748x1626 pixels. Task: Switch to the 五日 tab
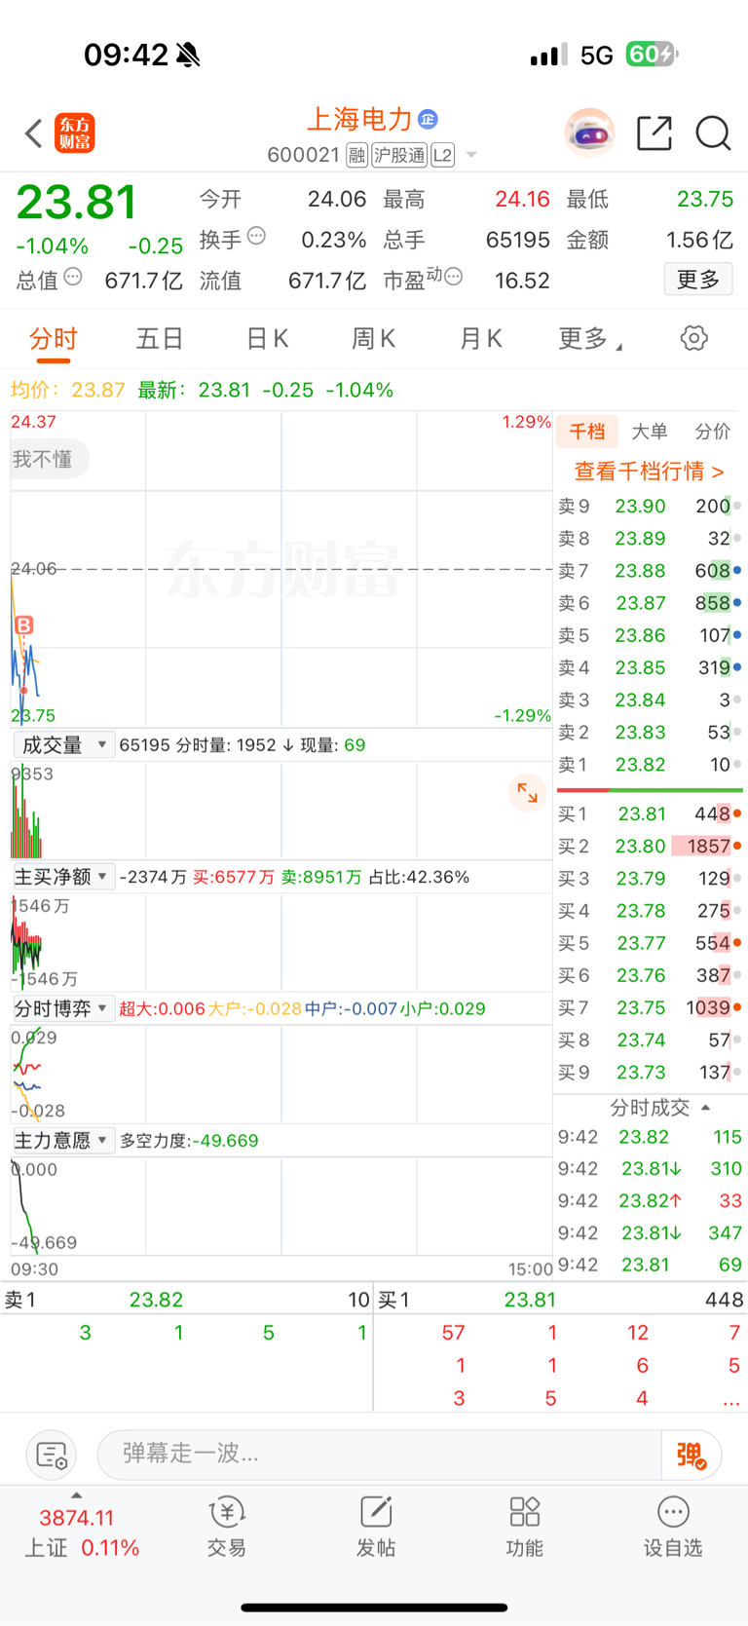(160, 339)
